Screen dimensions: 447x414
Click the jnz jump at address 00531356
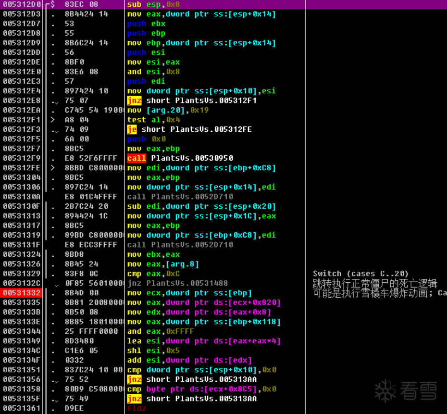[192, 379]
